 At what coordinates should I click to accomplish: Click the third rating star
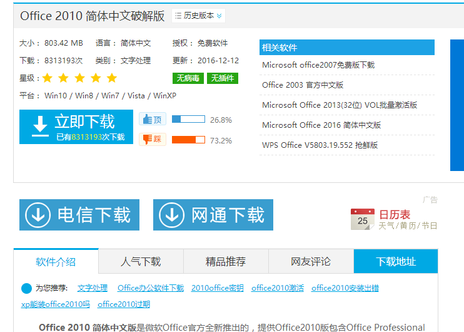pos(79,78)
